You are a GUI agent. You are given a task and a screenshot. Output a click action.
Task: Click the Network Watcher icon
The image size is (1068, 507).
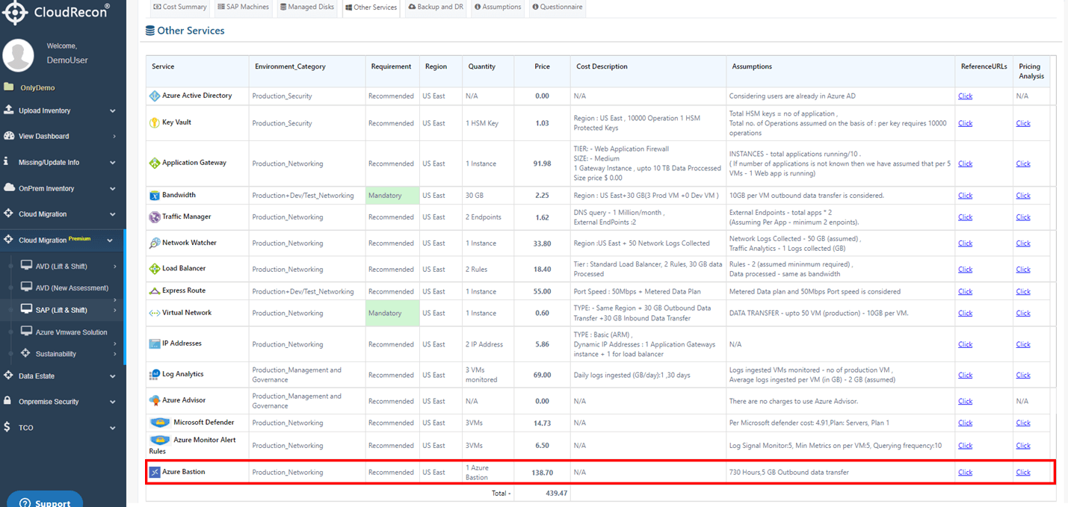coord(155,243)
